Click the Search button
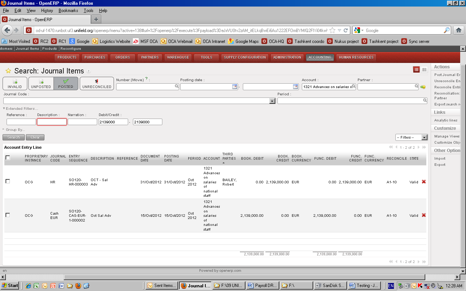The height and width of the screenshot is (291, 466). coord(13,137)
